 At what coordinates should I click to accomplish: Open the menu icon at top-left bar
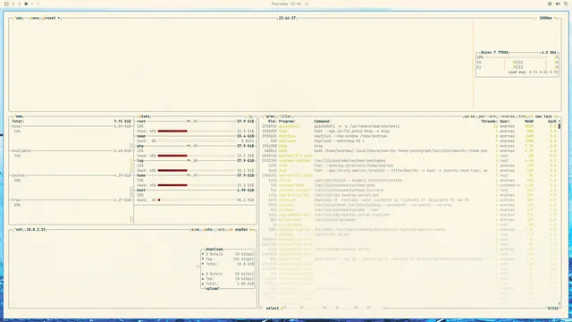coord(6,4)
